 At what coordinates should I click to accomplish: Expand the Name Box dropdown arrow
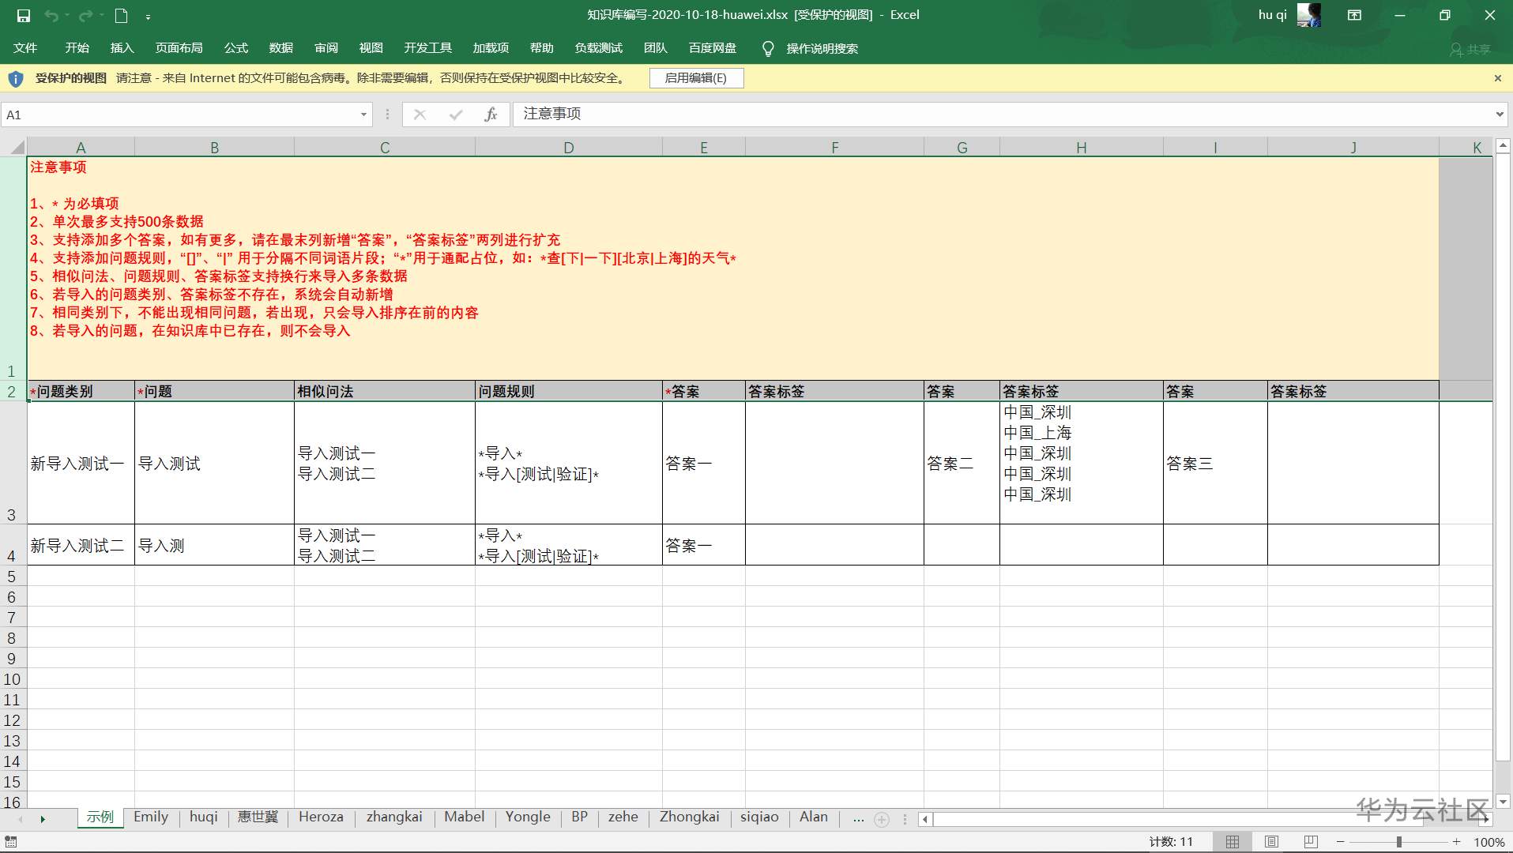[363, 115]
